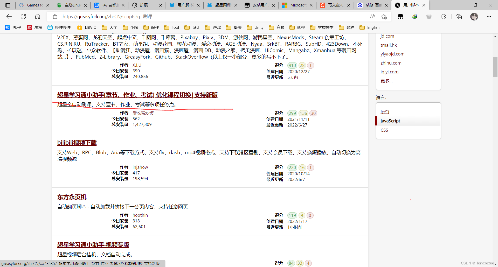Filter scripts by yiyaojd.com site
This screenshot has width=498, height=267.
[x=392, y=54]
